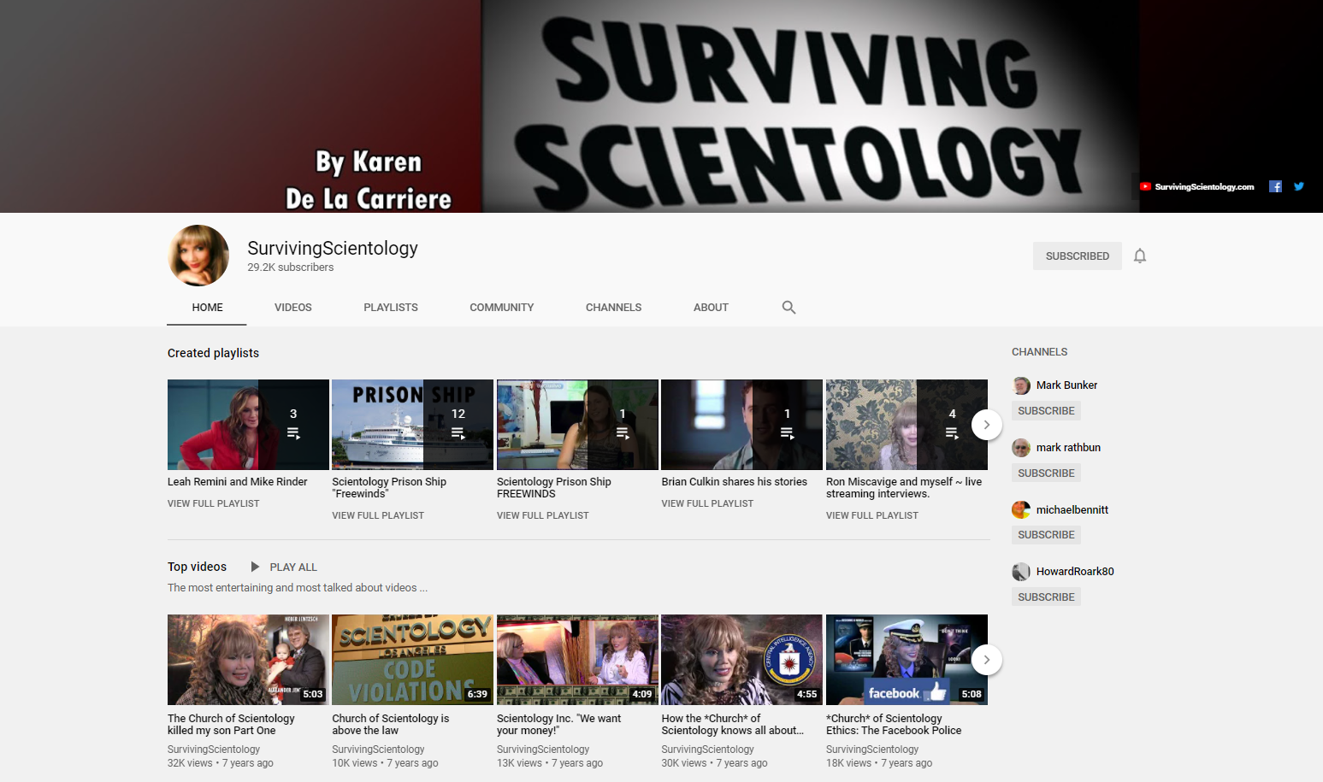Click the PLAY ALL text link
The width and height of the screenshot is (1323, 782).
(x=293, y=567)
